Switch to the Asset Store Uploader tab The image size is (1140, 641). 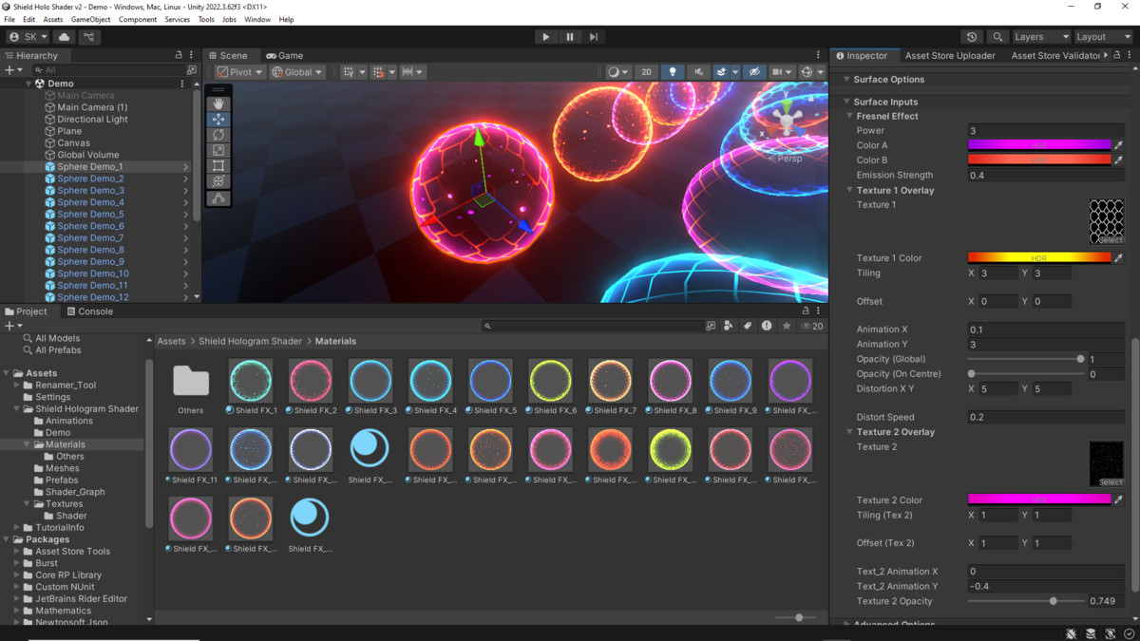(950, 55)
